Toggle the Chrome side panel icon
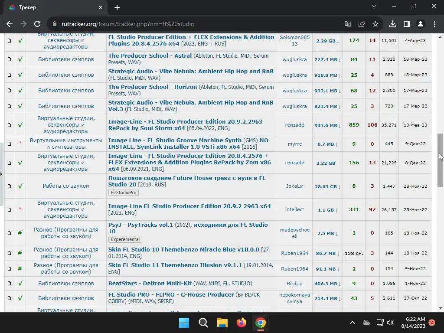This screenshot has width=444, height=333. [407, 24]
